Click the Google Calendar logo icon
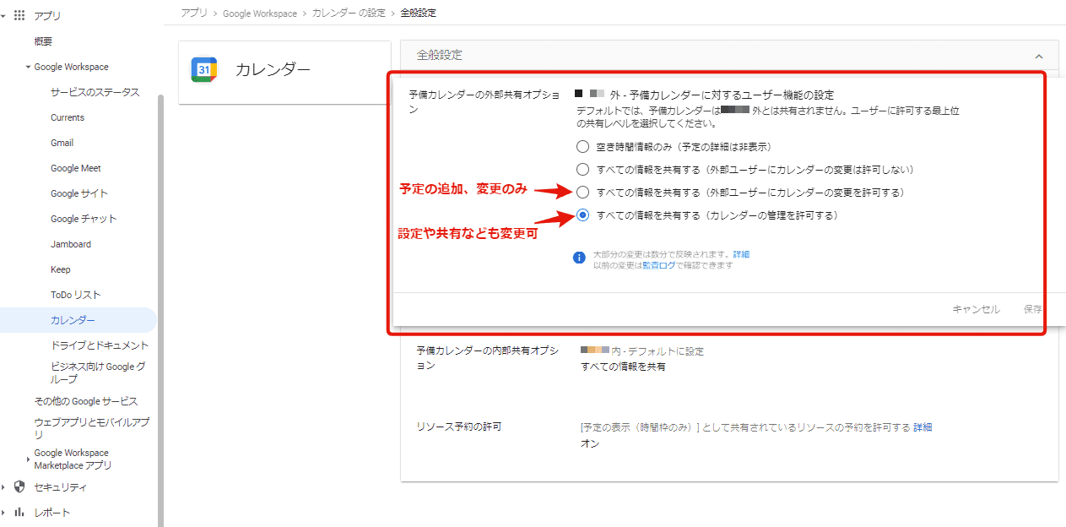The height and width of the screenshot is (527, 1066). click(x=204, y=70)
